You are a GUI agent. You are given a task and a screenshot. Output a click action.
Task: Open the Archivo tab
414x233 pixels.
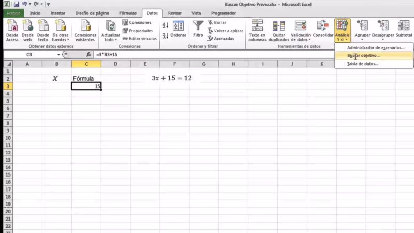13,13
